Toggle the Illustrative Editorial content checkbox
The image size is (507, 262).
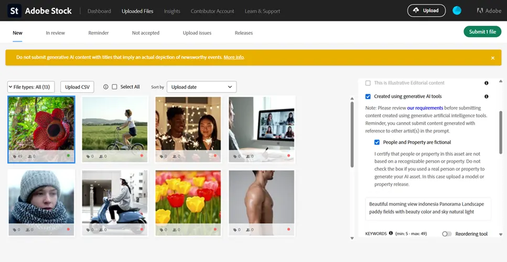pos(368,83)
